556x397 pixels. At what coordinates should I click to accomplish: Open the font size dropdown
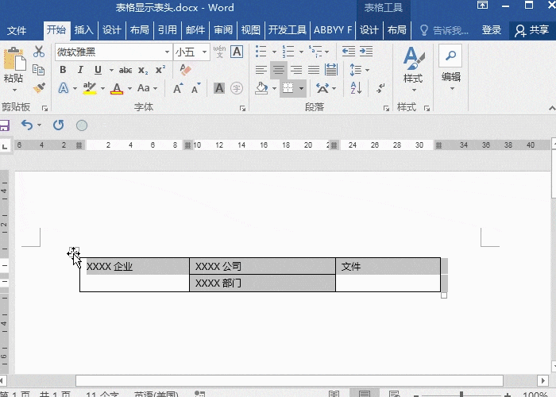[x=205, y=52]
